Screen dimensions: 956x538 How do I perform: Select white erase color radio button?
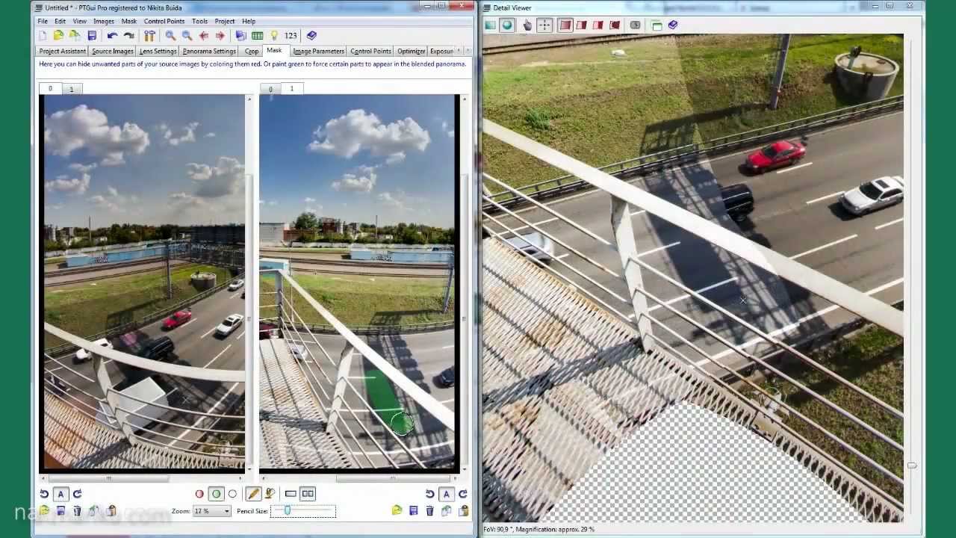(x=232, y=494)
